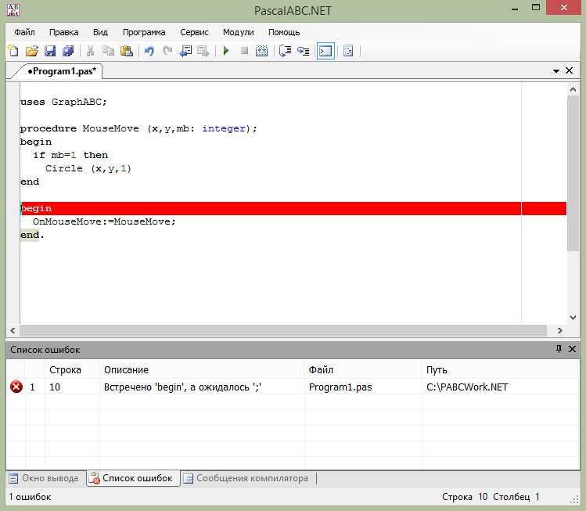This screenshot has height=511, width=586.
Task: Close the Program1.pas editor tab
Action: (570, 70)
